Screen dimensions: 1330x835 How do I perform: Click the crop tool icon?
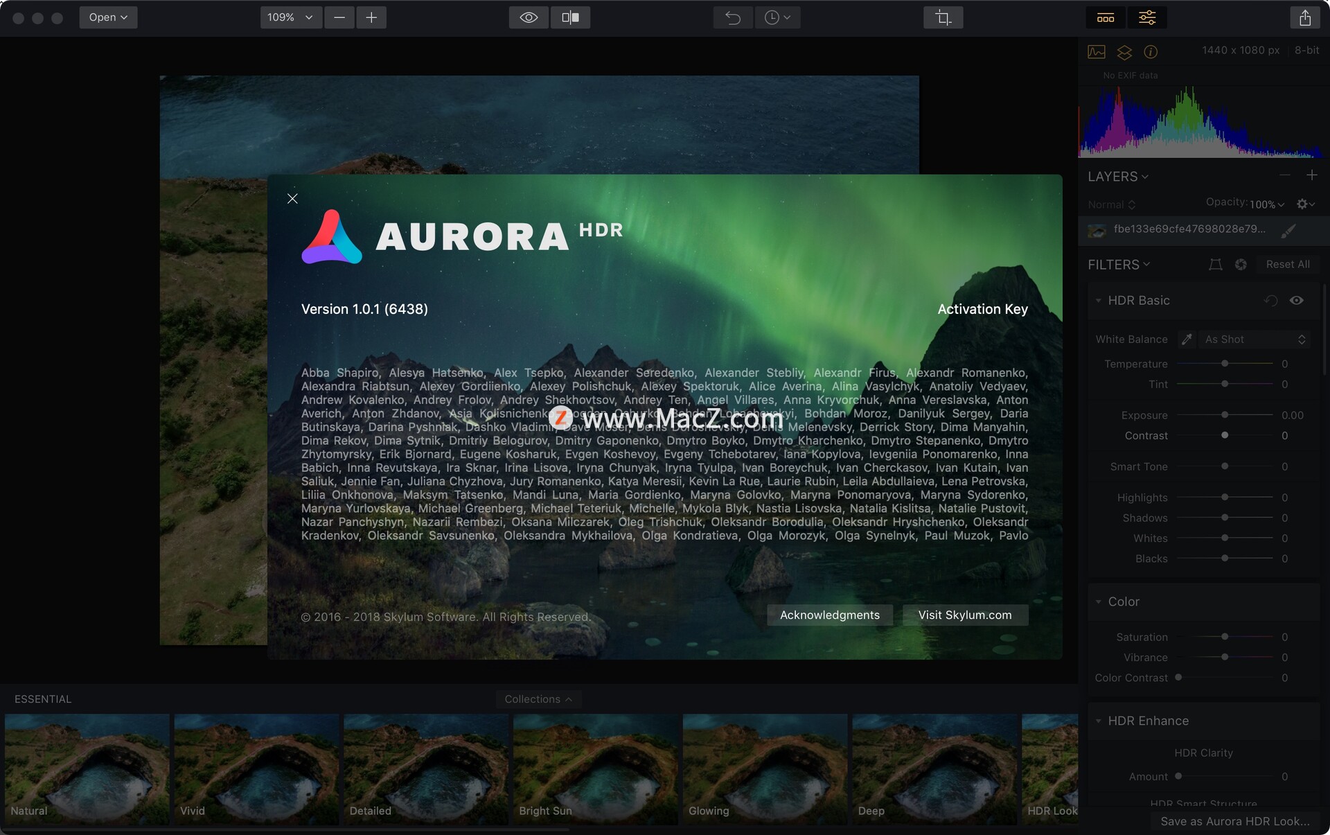943,17
